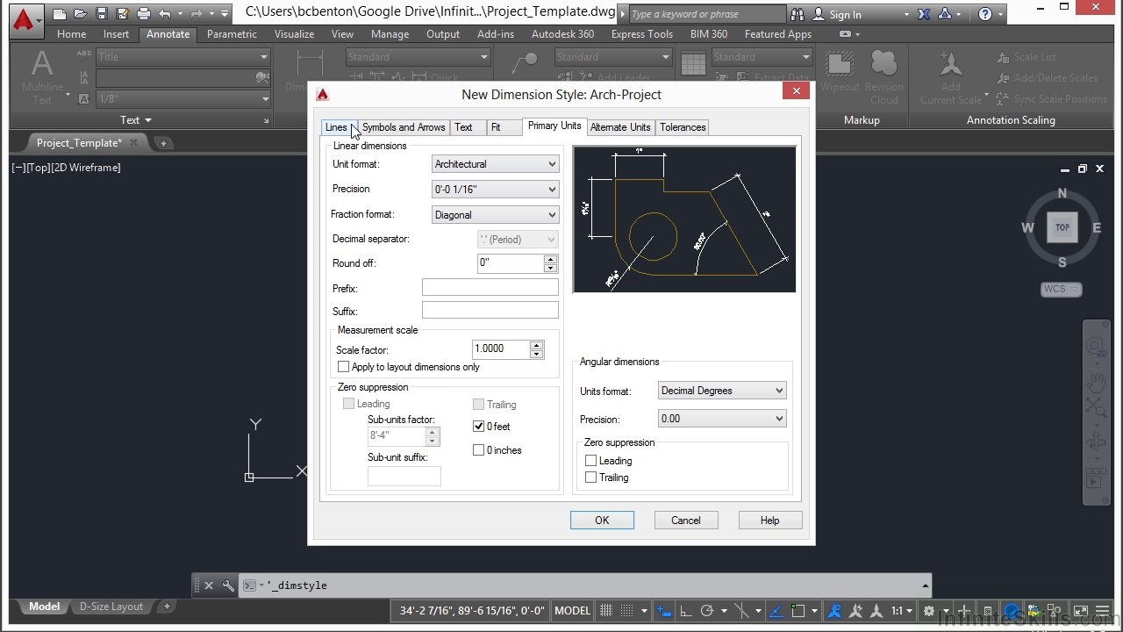
Task: Increase the Scale factor spinner up arrow
Action: 537,345
